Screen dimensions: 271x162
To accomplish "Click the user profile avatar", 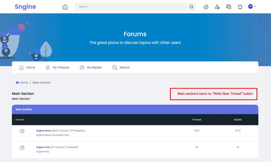I will pos(250,6).
